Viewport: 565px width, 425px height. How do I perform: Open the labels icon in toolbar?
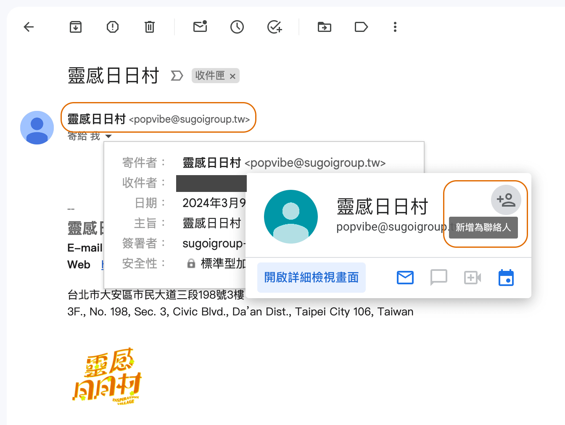[361, 27]
